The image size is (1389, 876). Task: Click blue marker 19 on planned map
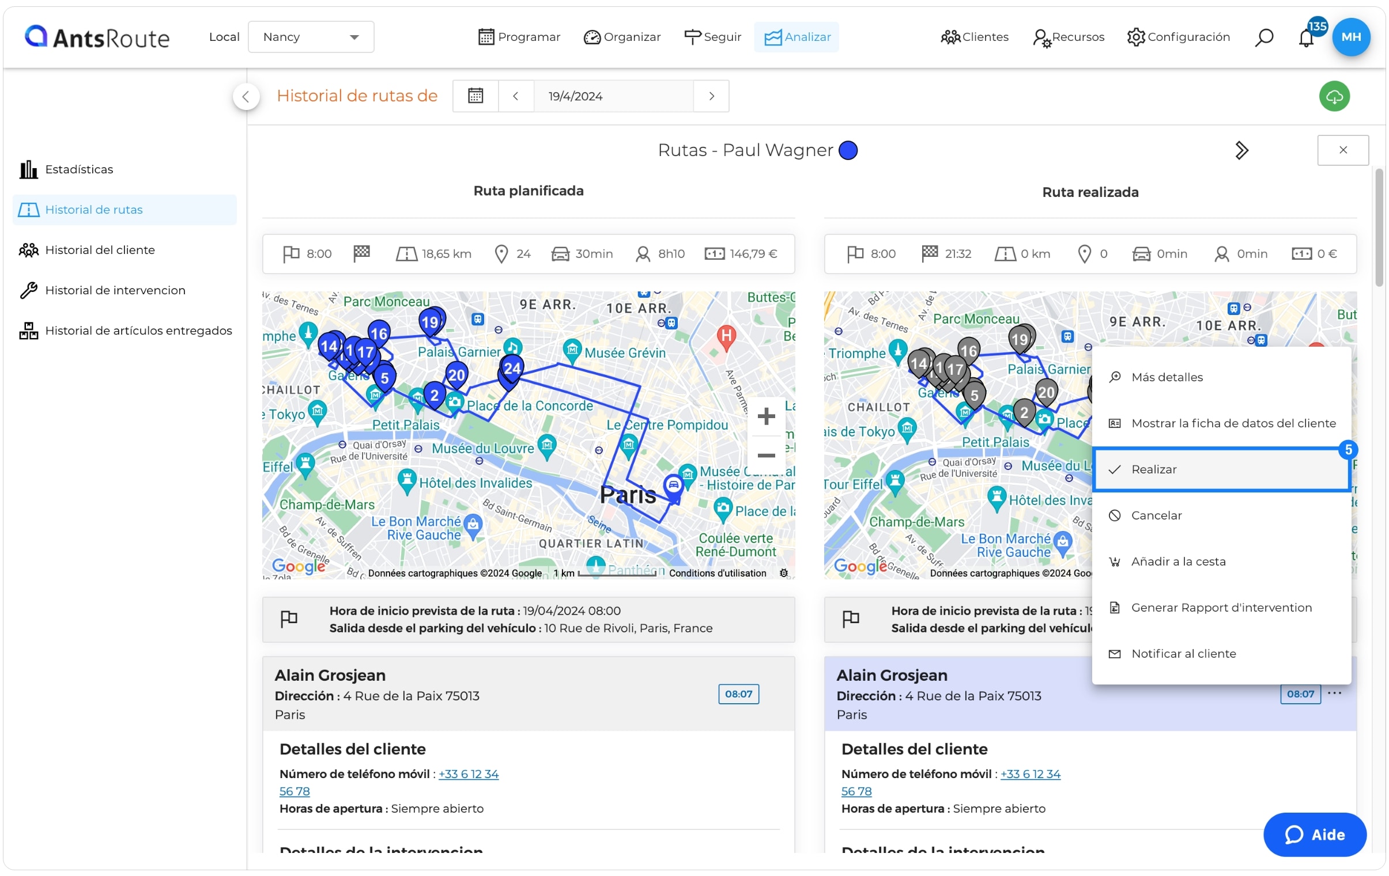(431, 323)
